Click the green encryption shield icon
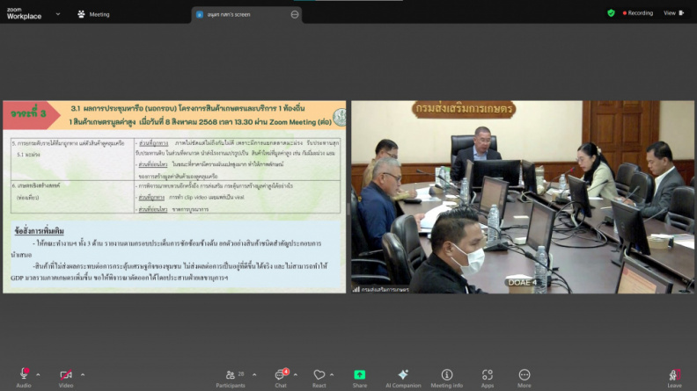This screenshot has width=697, height=391. coord(612,13)
